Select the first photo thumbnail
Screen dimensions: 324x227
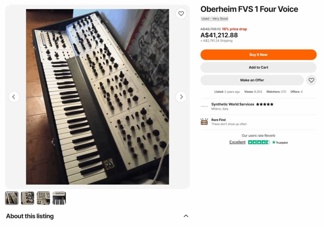click(x=12, y=198)
